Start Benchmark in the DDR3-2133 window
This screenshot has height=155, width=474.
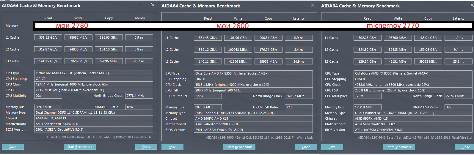click(239, 147)
